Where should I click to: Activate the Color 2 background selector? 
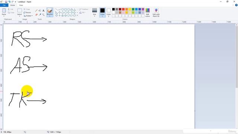(109, 12)
